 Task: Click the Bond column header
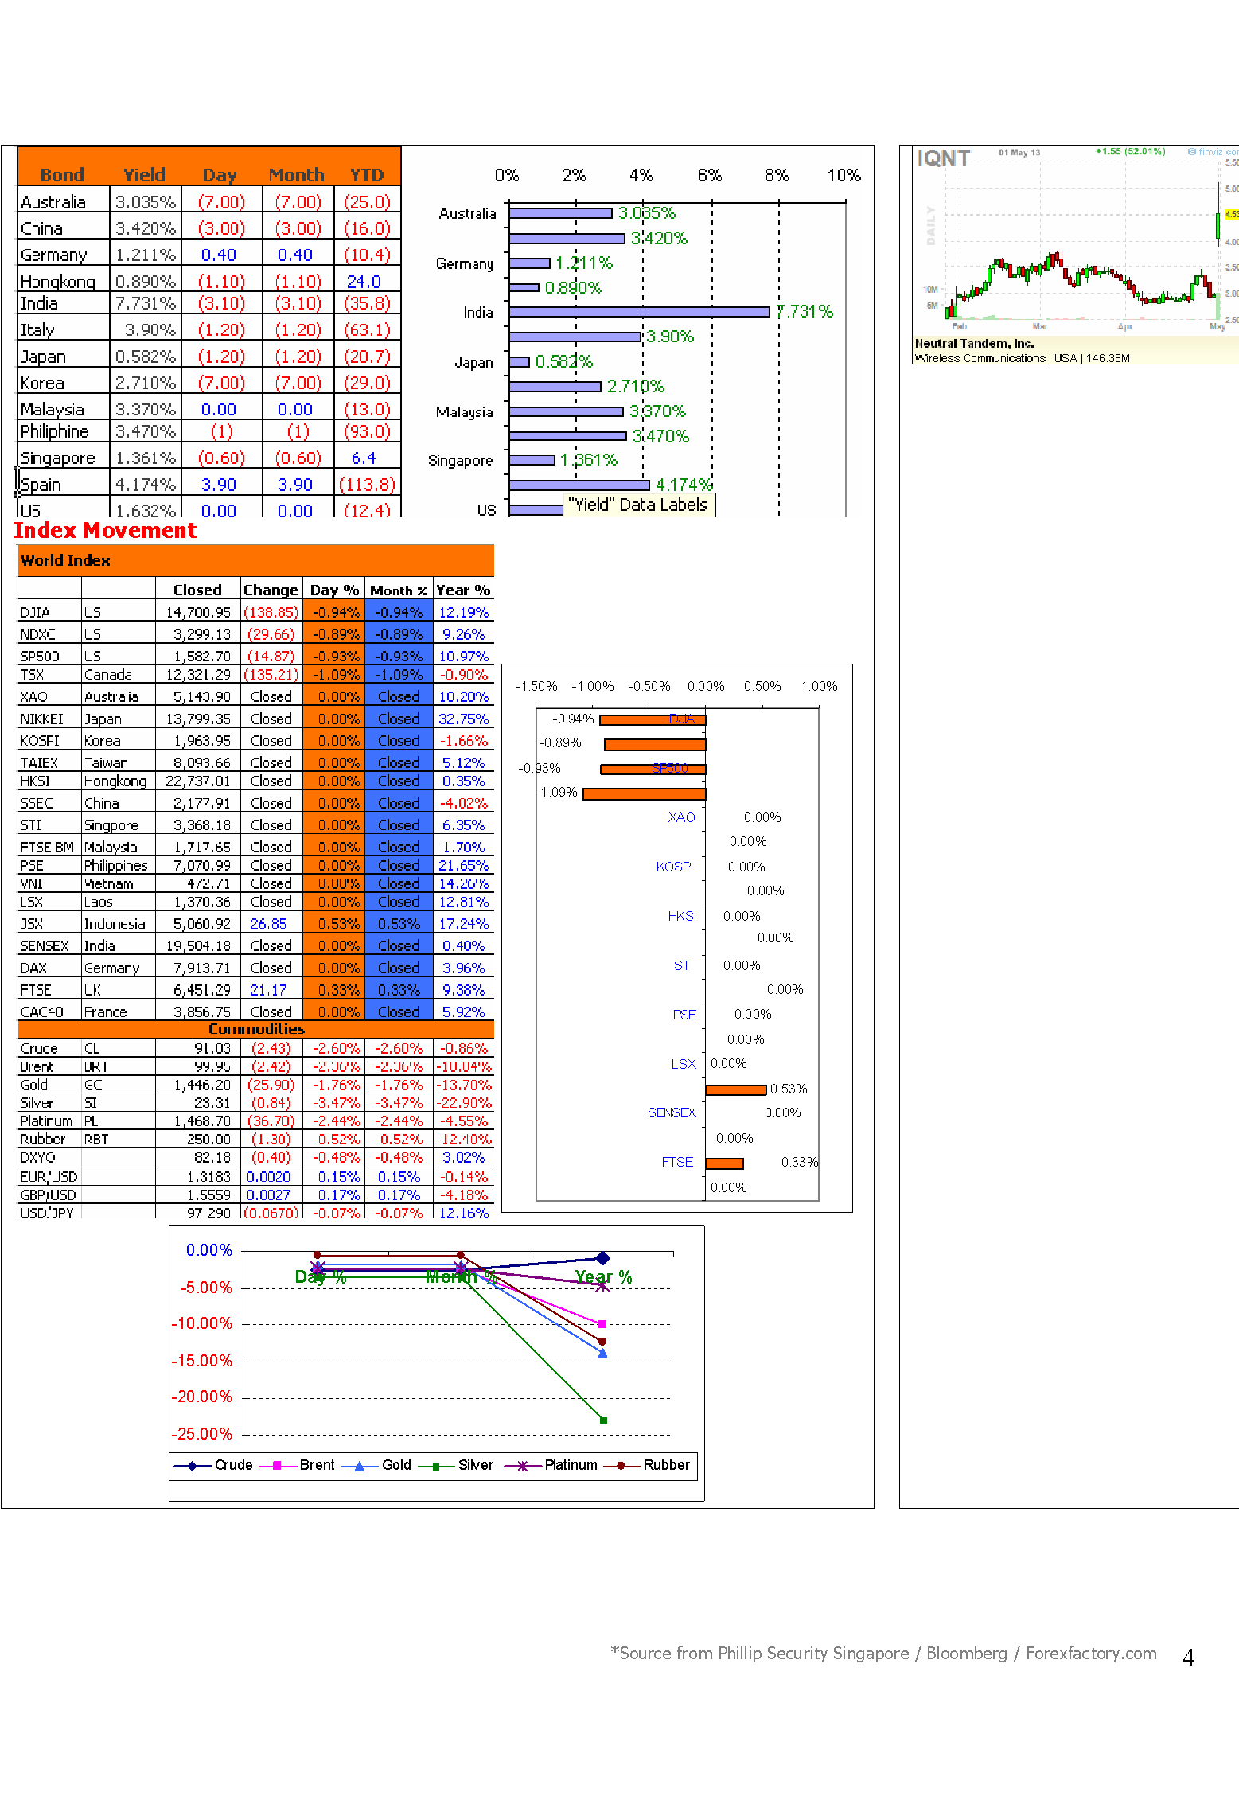click(x=62, y=175)
